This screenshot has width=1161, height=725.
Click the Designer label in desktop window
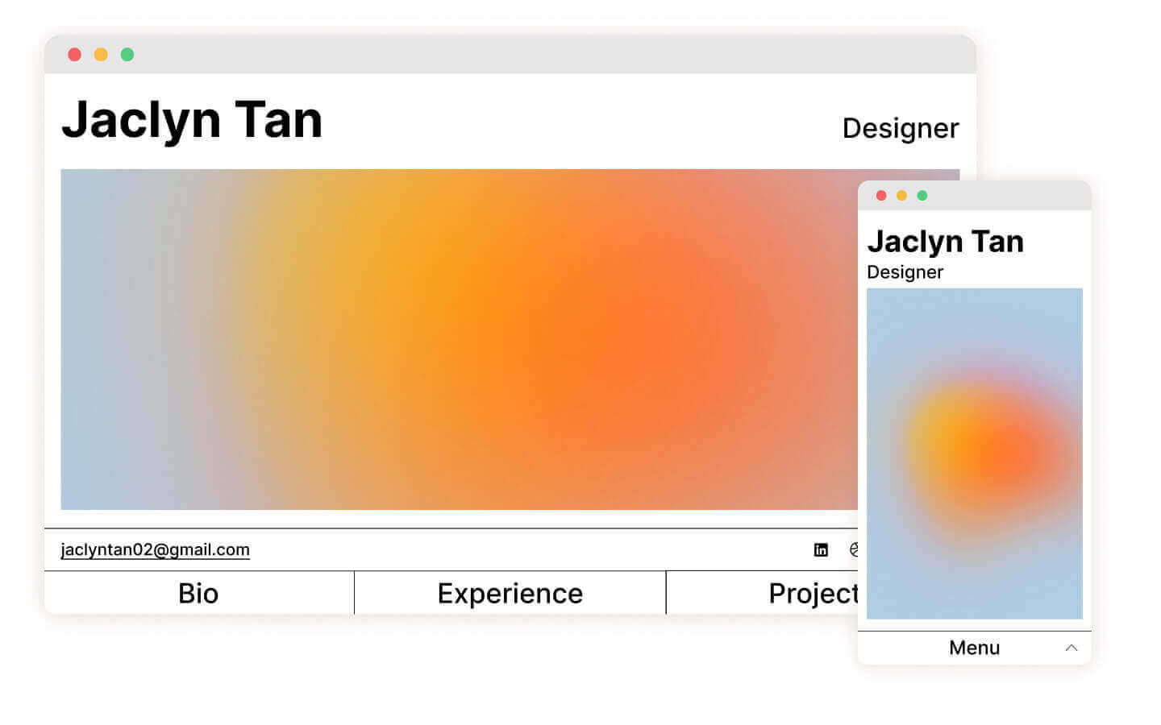pyautogui.click(x=901, y=129)
